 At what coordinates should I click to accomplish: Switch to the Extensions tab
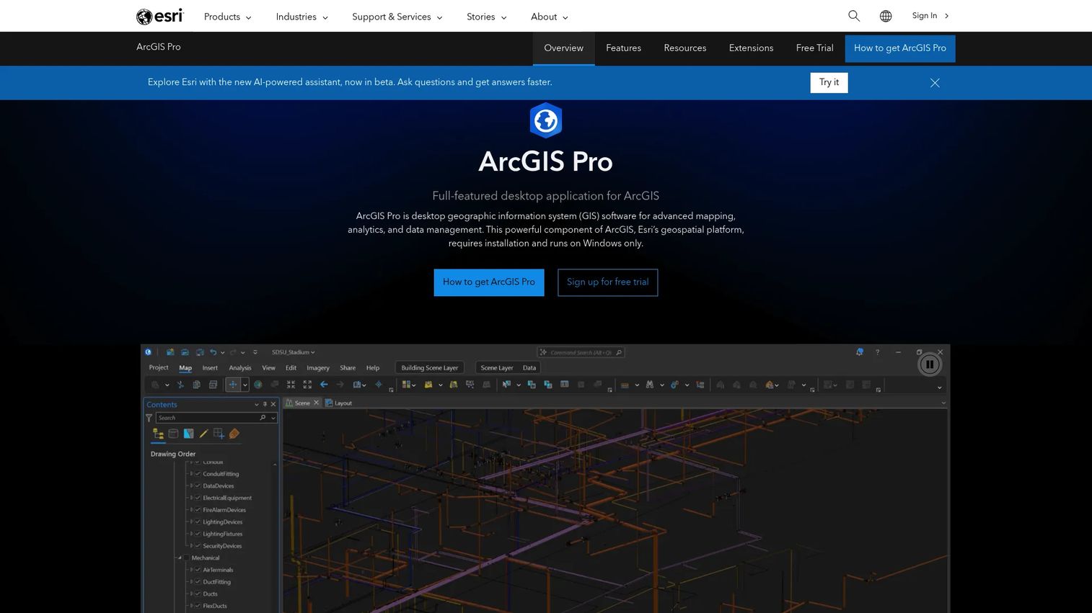[x=751, y=48]
